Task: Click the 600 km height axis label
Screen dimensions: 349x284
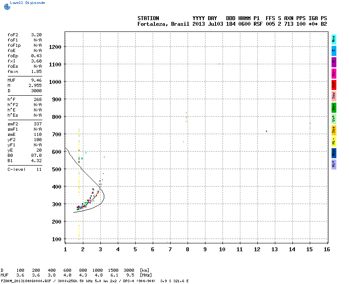Action: click(x=57, y=152)
